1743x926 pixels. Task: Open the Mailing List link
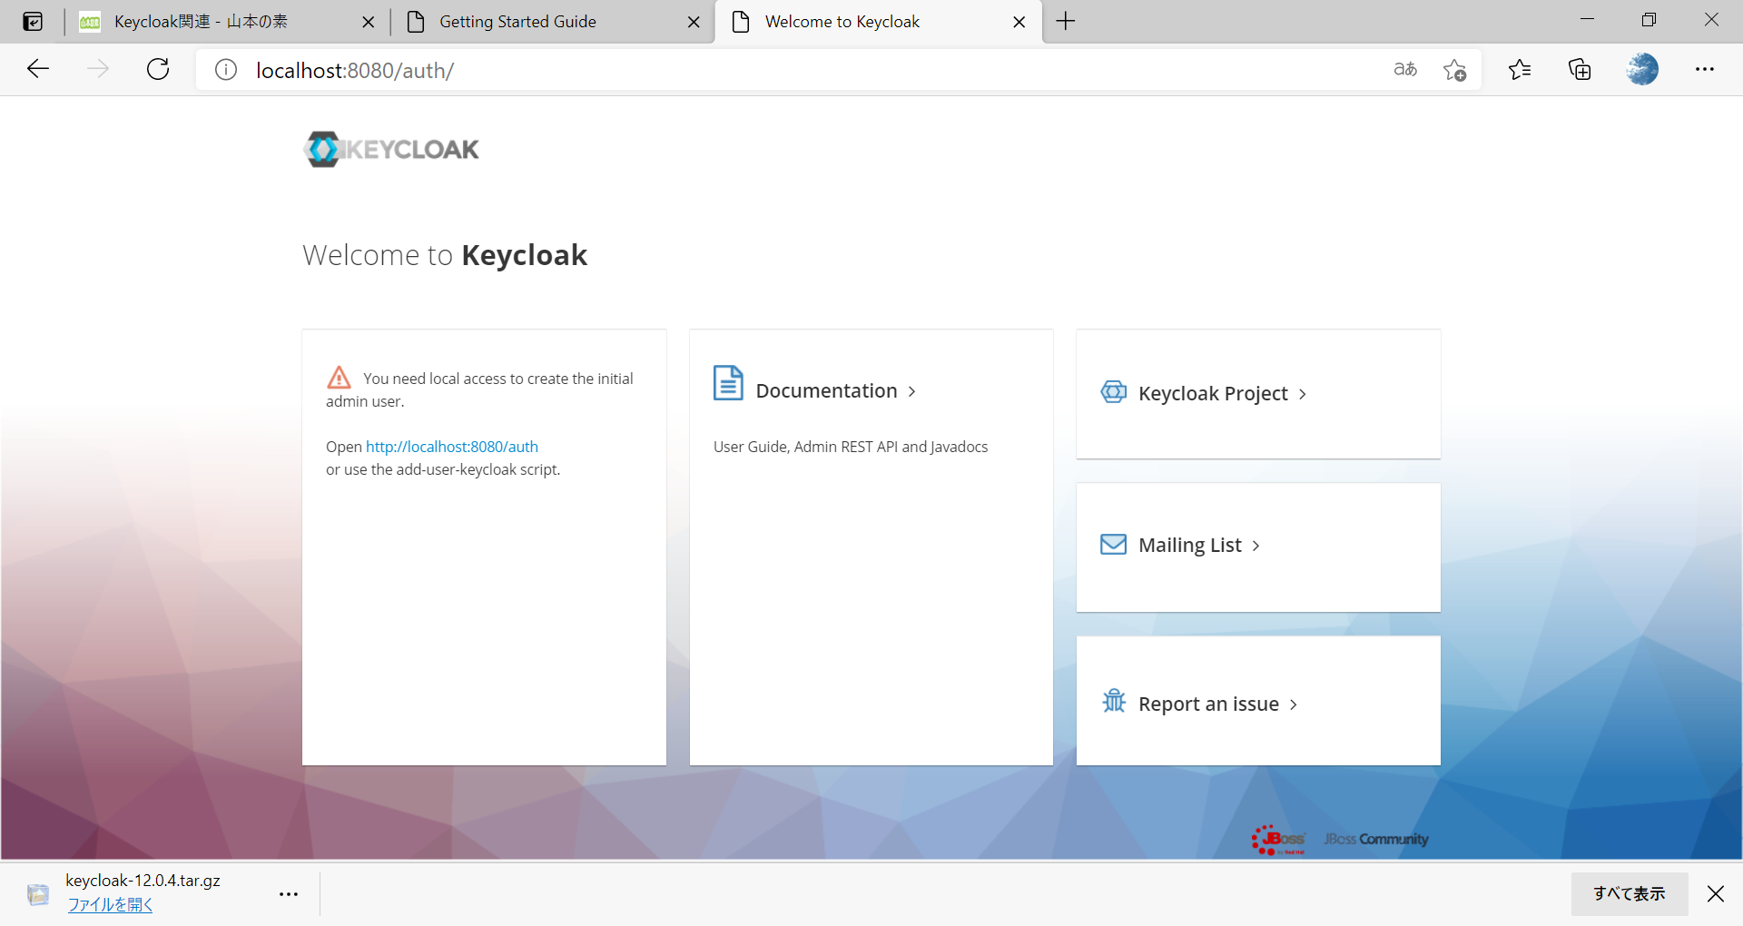[1190, 545]
